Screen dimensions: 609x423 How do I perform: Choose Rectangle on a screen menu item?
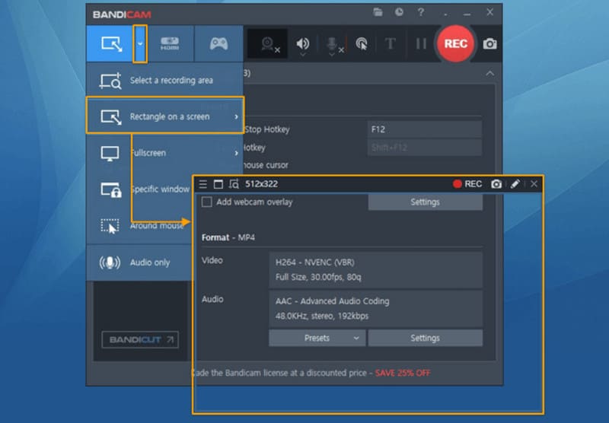[x=164, y=116]
